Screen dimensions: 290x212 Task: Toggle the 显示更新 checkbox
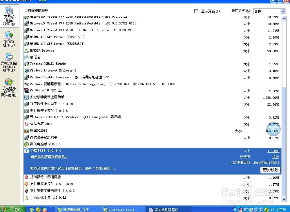point(196,11)
